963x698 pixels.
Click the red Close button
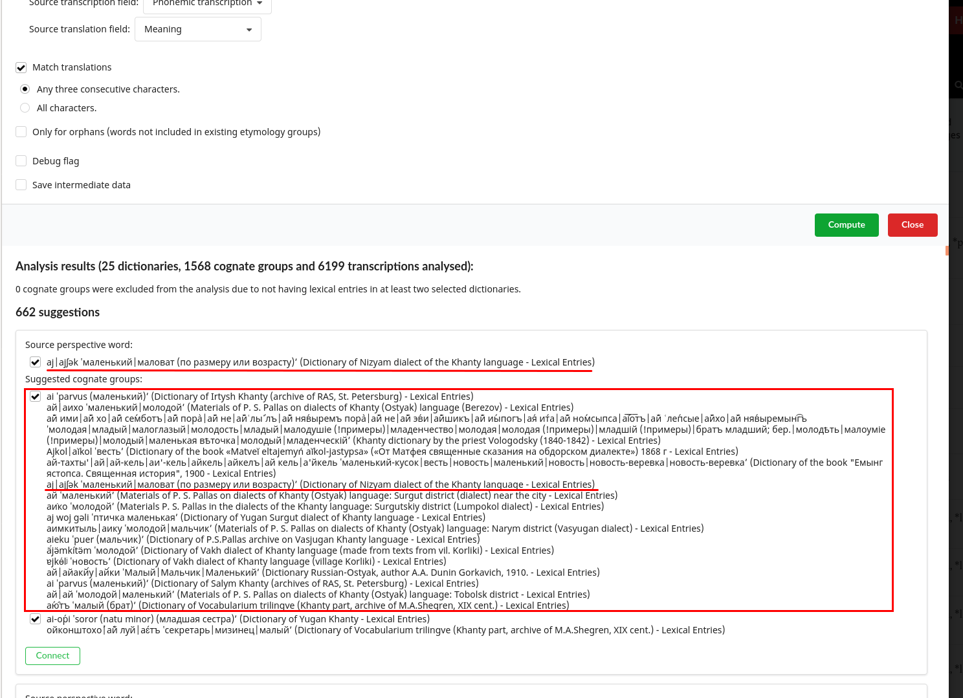(913, 224)
